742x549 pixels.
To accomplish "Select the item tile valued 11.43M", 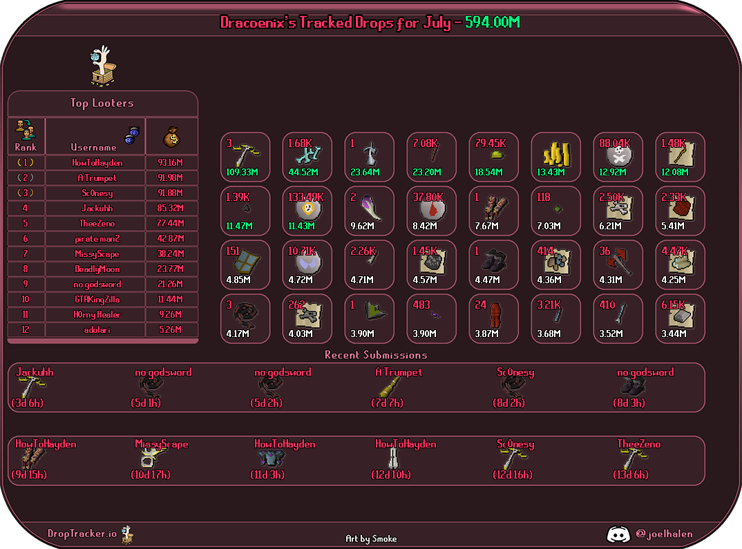I will [x=307, y=211].
